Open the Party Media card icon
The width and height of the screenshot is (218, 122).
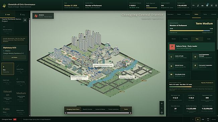click(x=171, y=75)
